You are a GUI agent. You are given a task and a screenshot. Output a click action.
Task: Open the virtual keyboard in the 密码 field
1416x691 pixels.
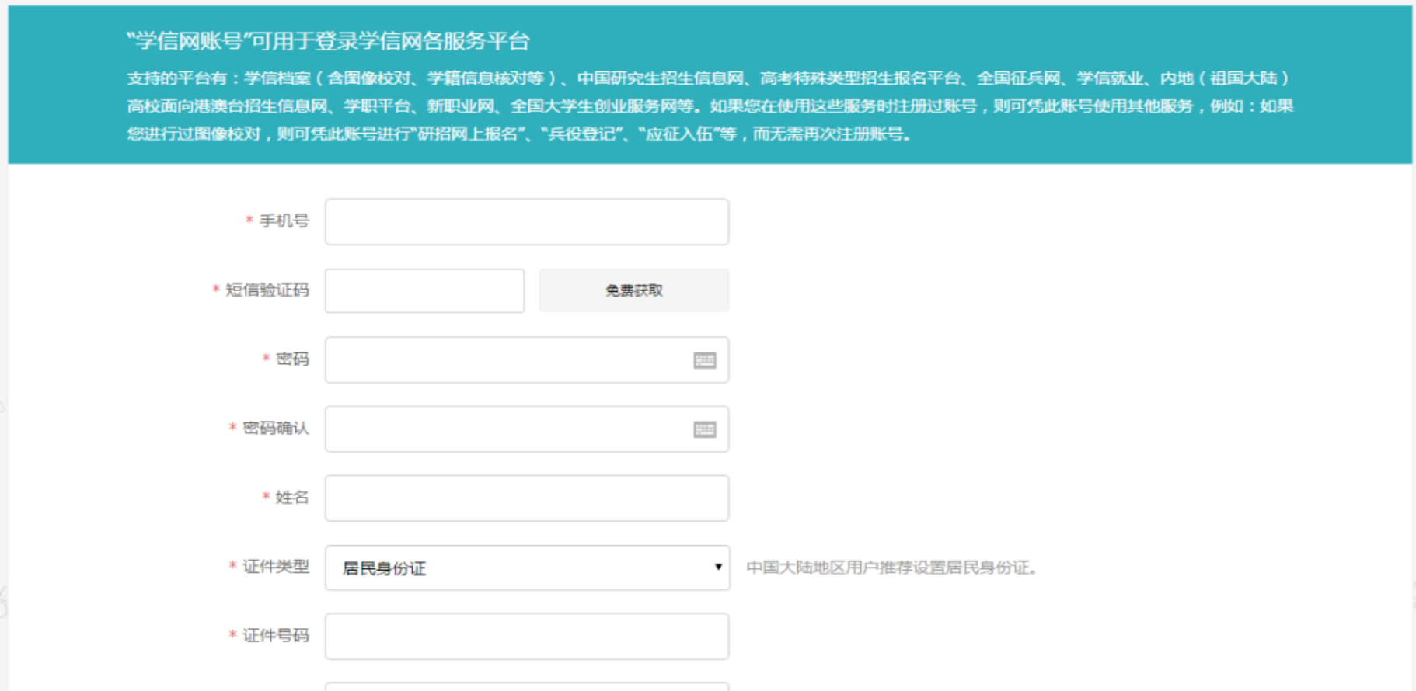[704, 360]
